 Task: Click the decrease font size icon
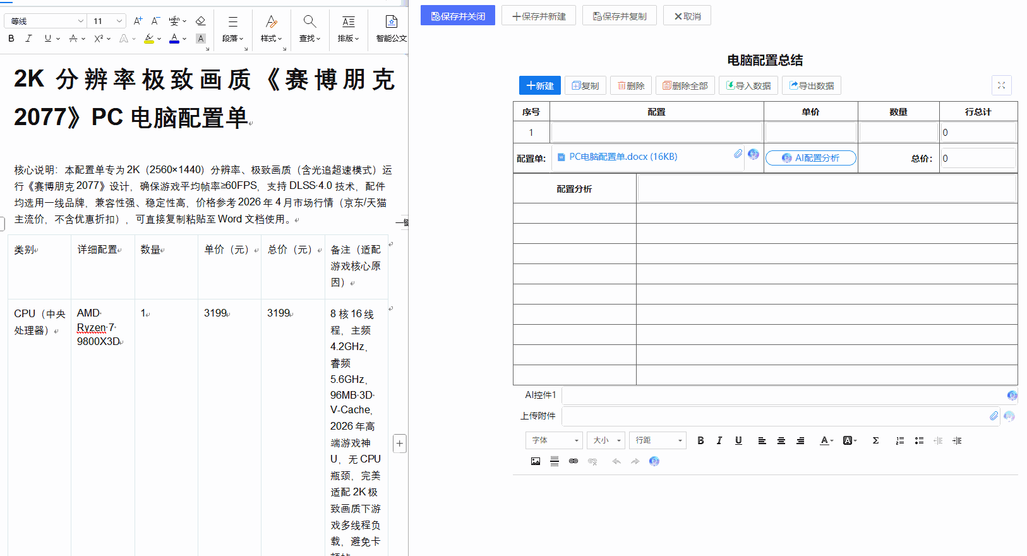point(155,21)
